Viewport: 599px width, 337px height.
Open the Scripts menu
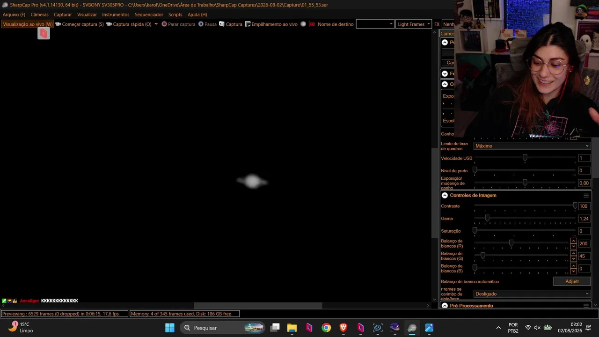coord(175,15)
